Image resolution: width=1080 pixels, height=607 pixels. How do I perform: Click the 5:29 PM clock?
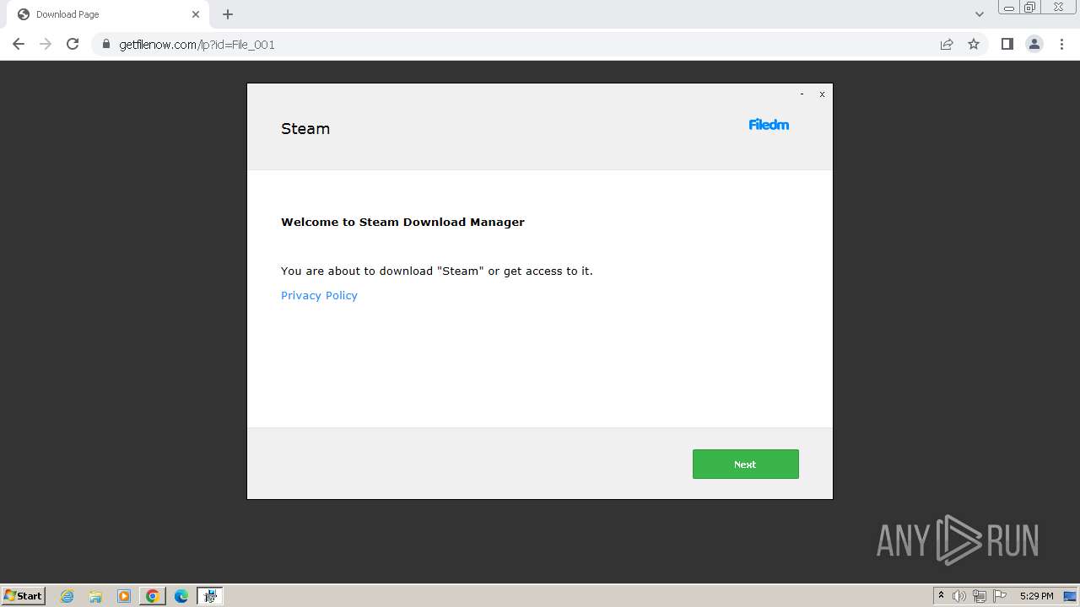[1036, 596]
